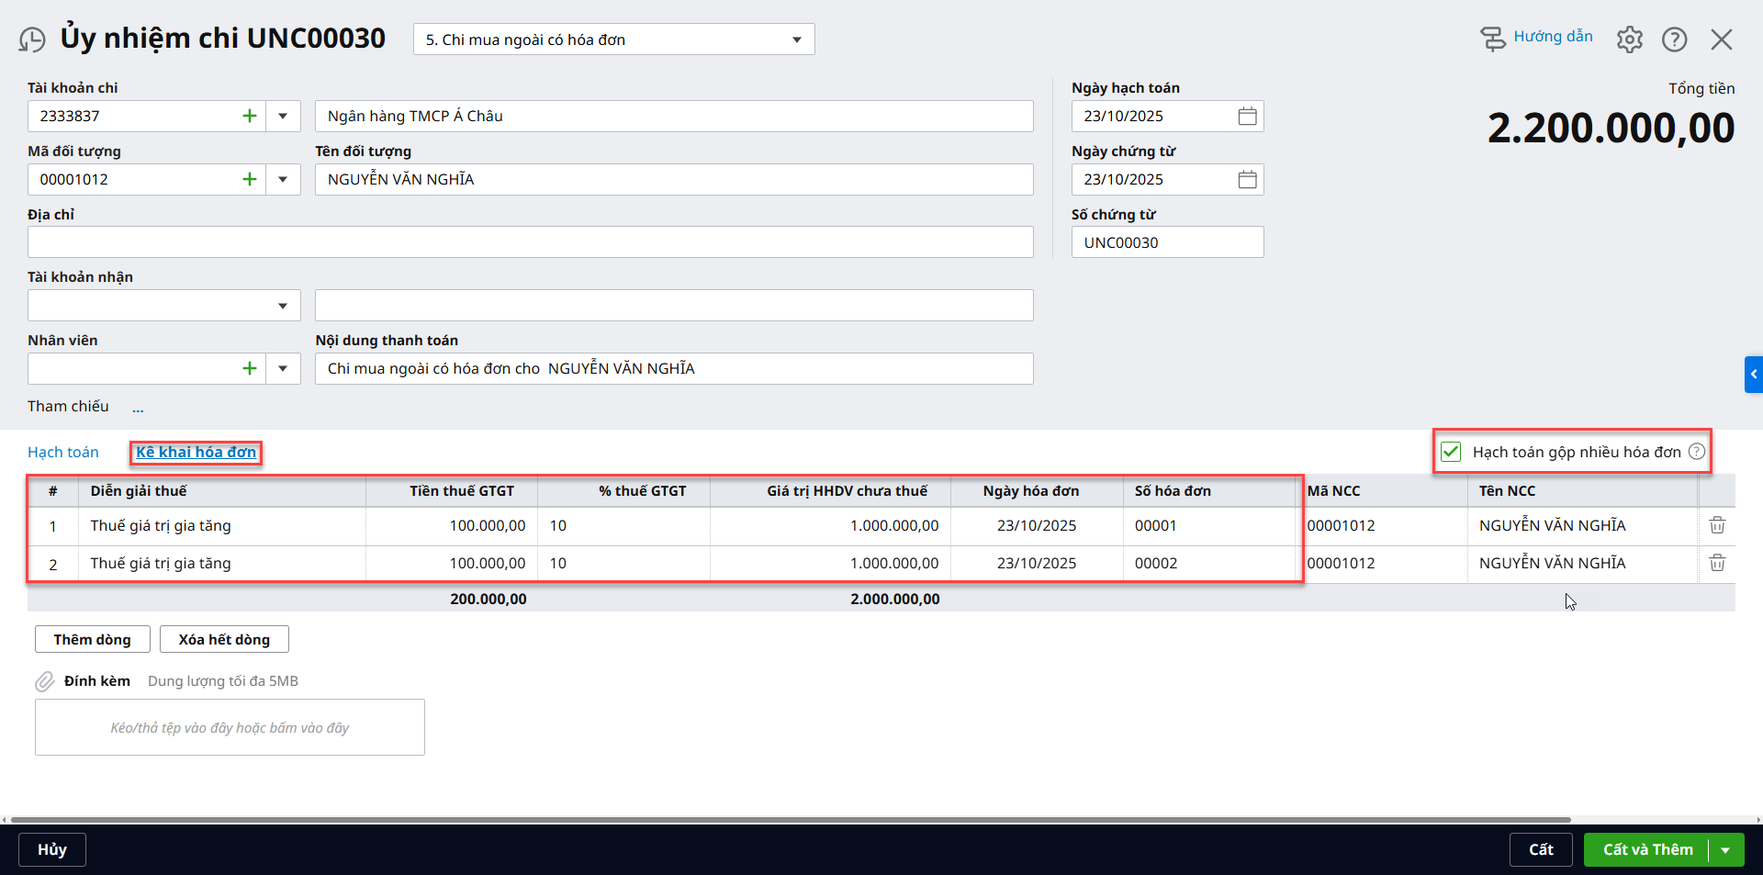The image size is (1763, 875).
Task: Switch to the Hạch toán tab
Action: coord(63,452)
